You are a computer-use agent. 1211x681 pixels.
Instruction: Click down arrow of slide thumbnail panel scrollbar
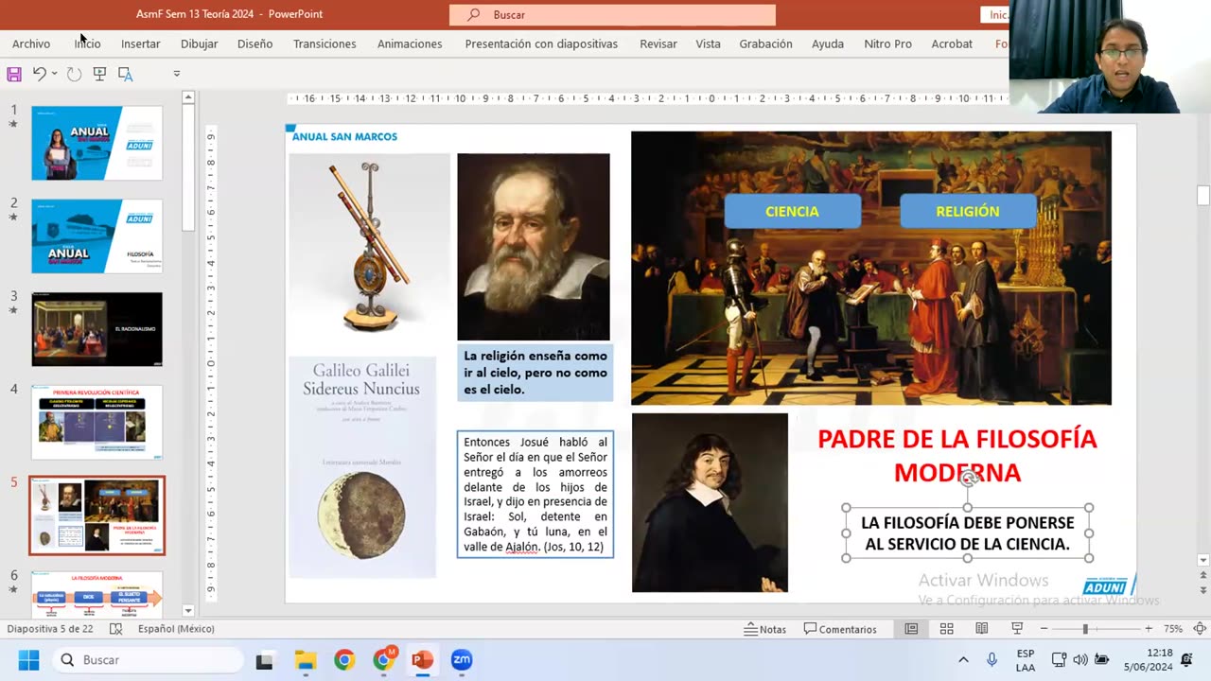(x=188, y=611)
